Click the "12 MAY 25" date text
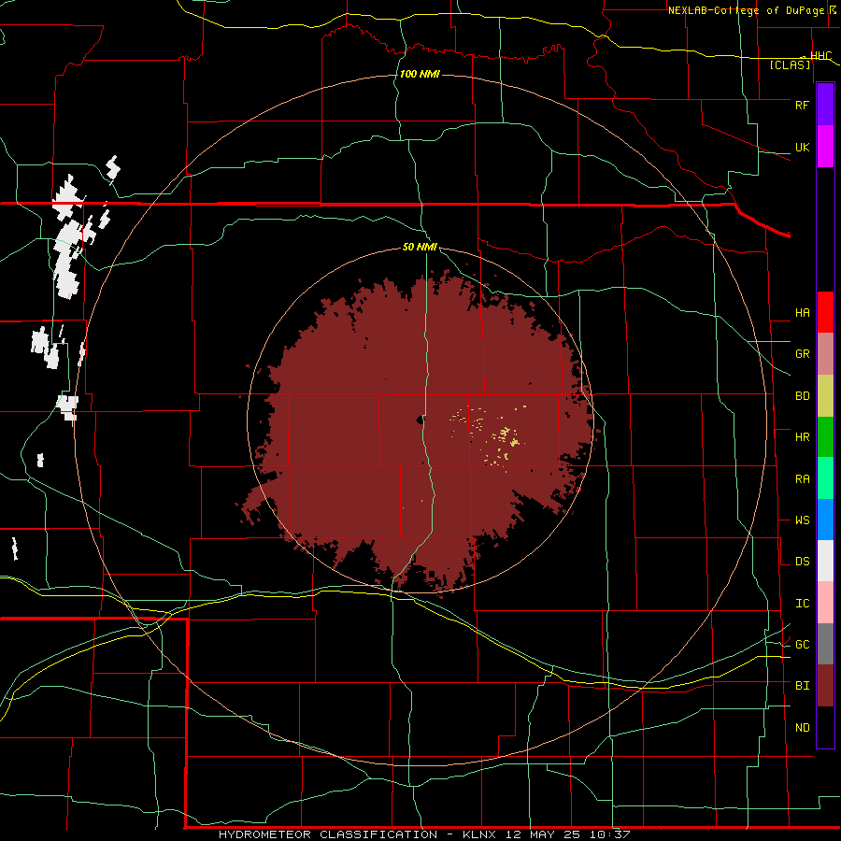The image size is (841, 841). coord(542,834)
